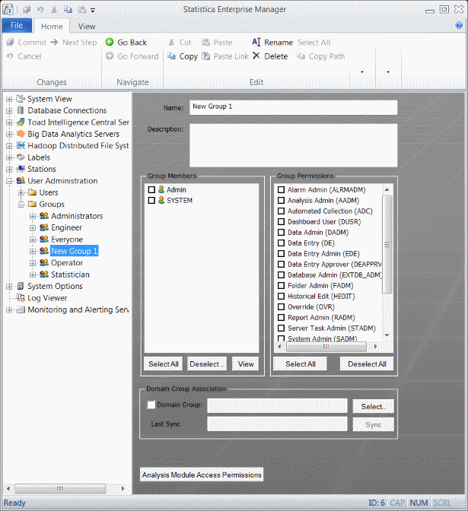The image size is (468, 511).
Task: Toggle the Domain Group checkbox
Action: [x=151, y=405]
